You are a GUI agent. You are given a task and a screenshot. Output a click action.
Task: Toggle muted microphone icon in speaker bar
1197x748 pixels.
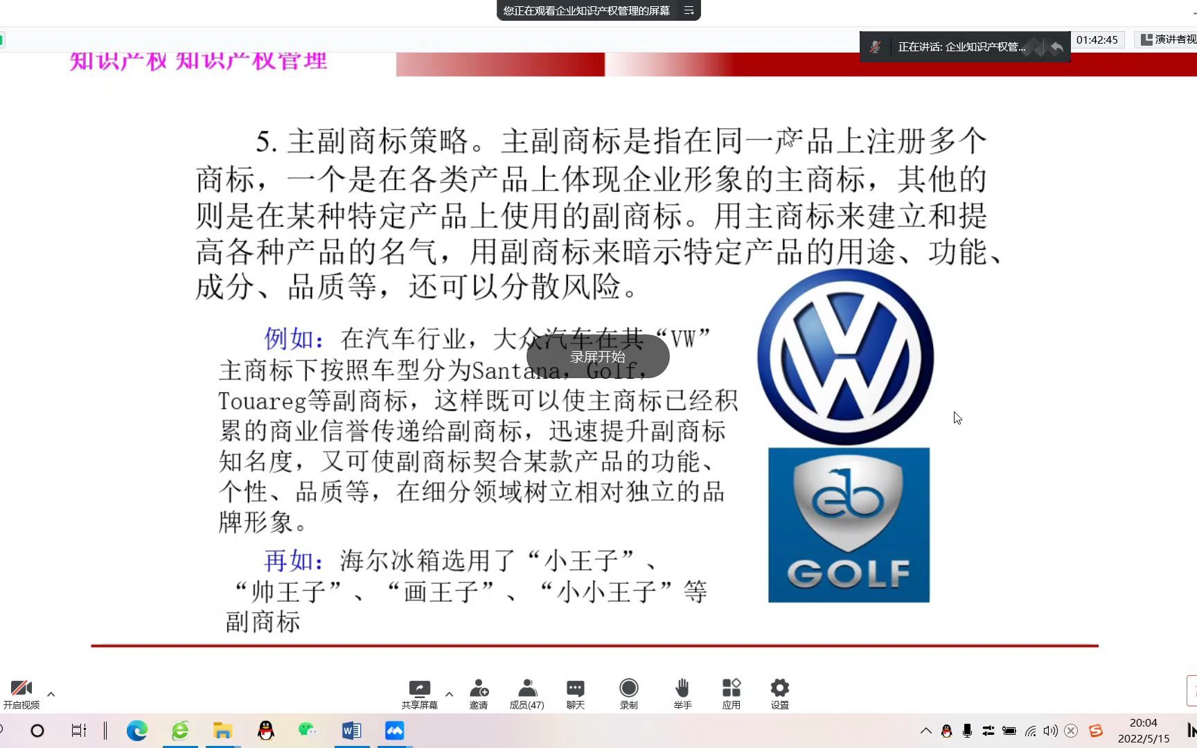pos(876,46)
